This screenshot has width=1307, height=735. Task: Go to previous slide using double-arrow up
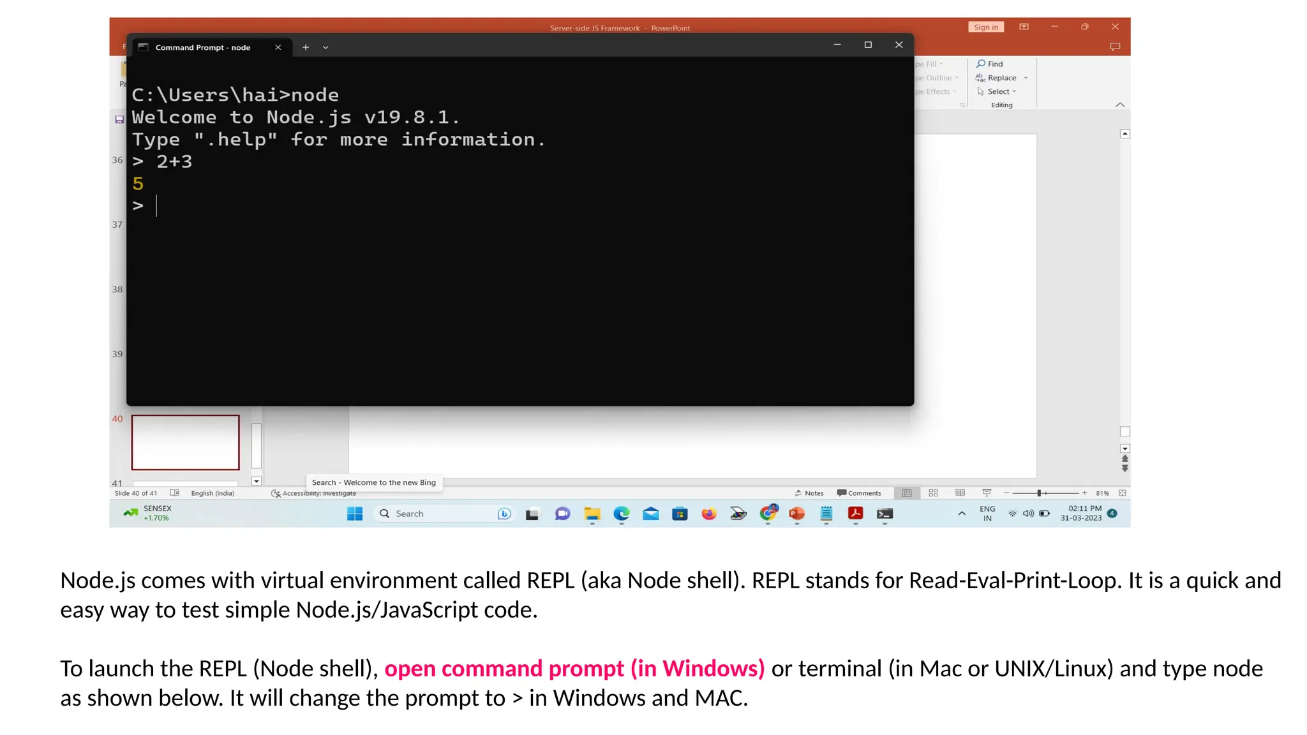(1125, 459)
